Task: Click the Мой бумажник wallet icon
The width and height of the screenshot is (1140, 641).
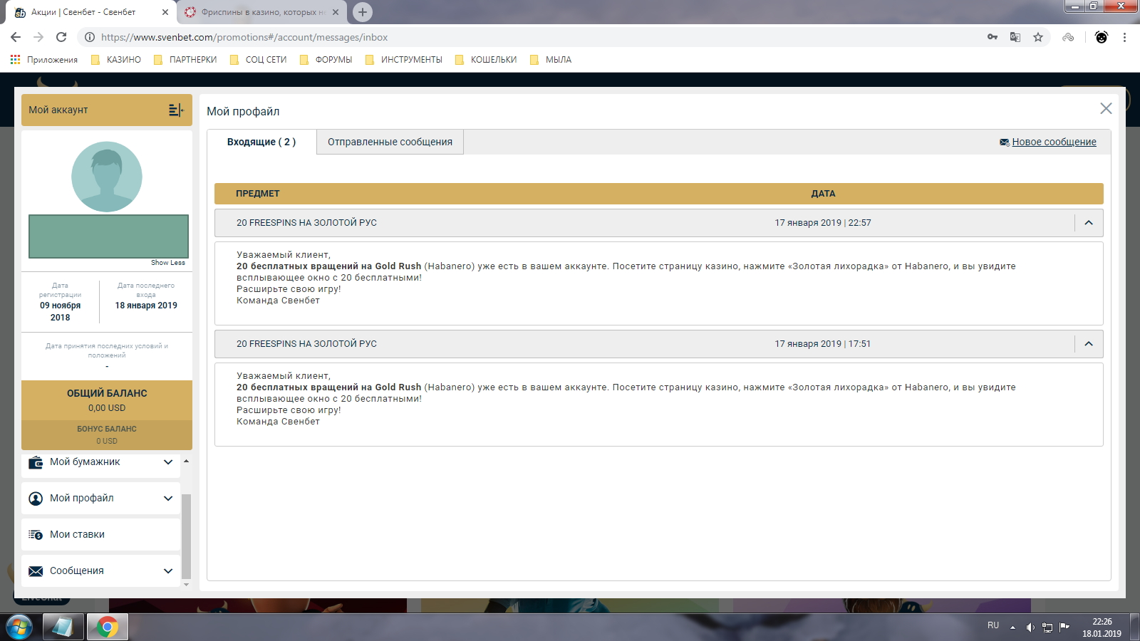Action: tap(36, 462)
